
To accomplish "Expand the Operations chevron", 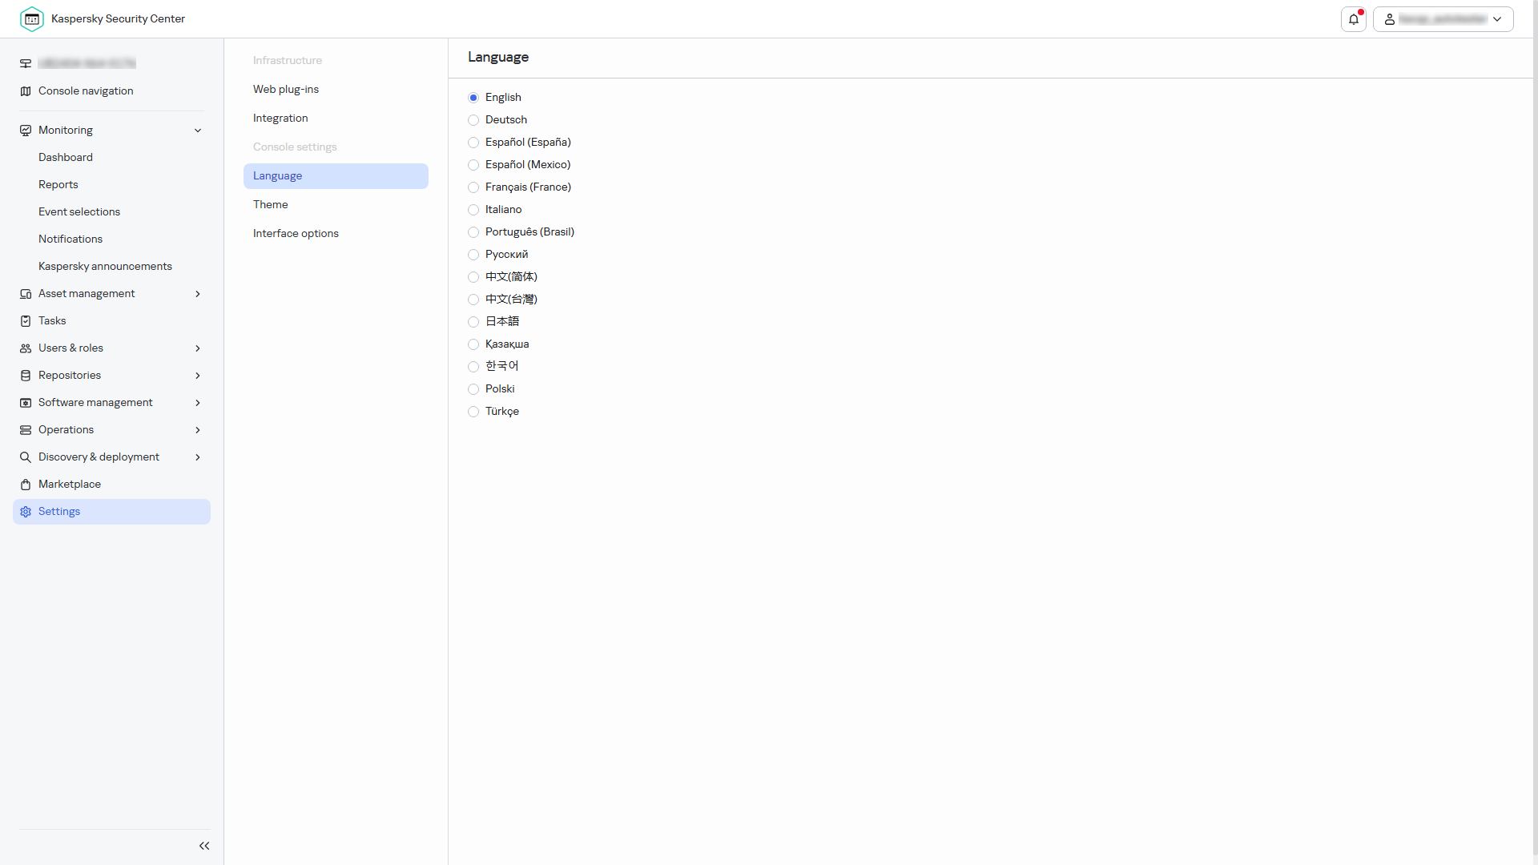I will point(198,430).
